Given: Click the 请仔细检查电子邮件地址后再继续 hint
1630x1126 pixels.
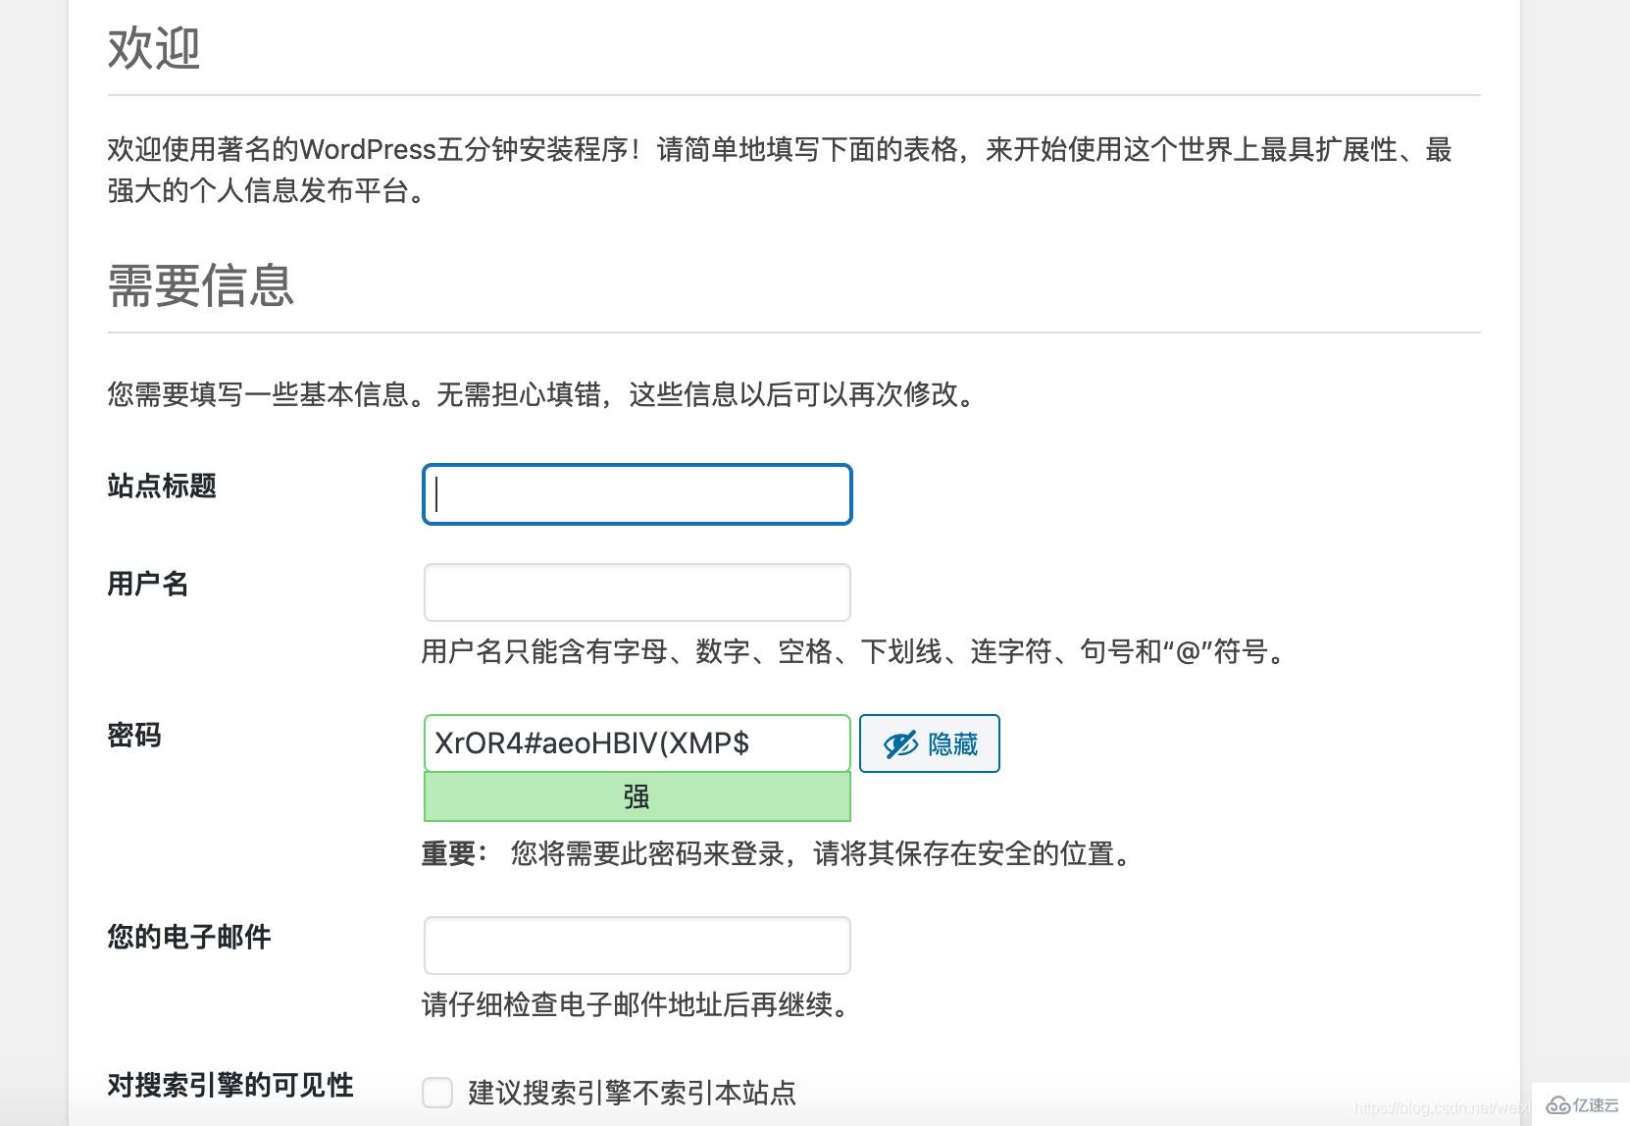Looking at the screenshot, I should point(637,1004).
